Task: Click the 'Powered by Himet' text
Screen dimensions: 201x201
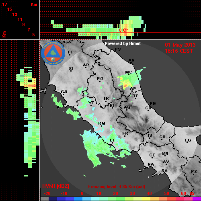Action: [123, 43]
